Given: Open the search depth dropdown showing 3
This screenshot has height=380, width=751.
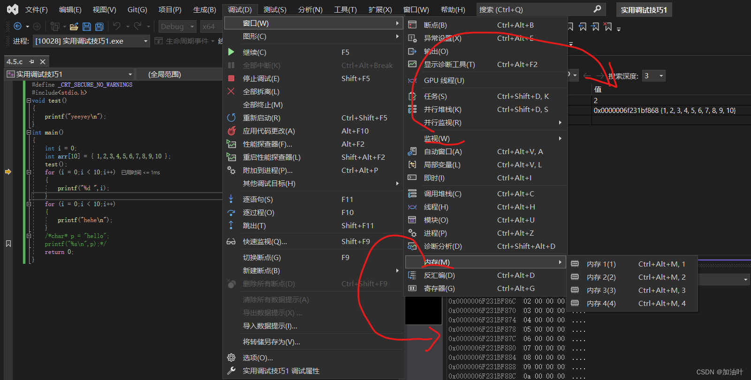Looking at the screenshot, I should (x=653, y=75).
